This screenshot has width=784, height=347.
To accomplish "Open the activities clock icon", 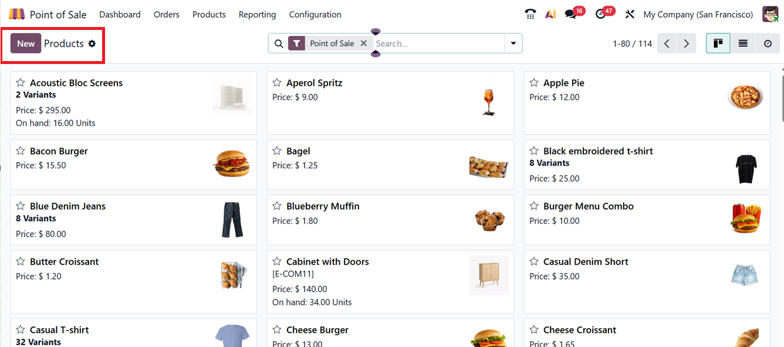I will click(600, 14).
